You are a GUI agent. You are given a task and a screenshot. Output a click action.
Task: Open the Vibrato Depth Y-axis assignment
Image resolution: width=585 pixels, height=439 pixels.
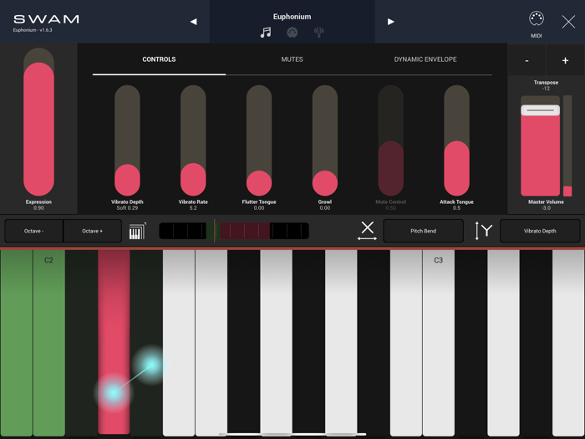click(x=540, y=231)
